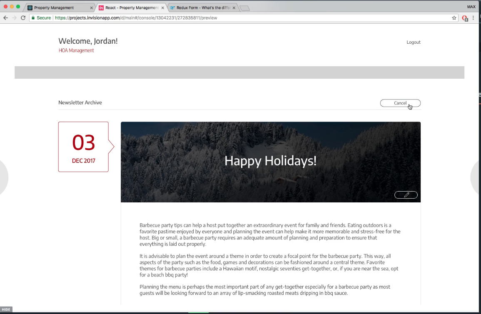Close the React - Property Management tab
The height and width of the screenshot is (314, 481).
[162, 8]
